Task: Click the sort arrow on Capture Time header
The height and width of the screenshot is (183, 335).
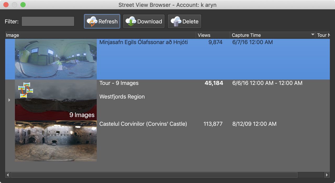Action: [x=312, y=35]
